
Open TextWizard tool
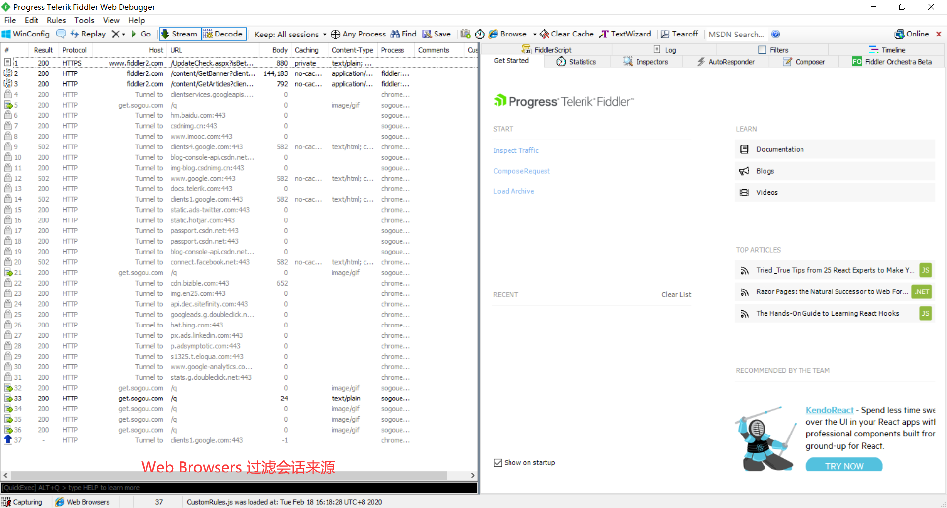click(x=625, y=34)
